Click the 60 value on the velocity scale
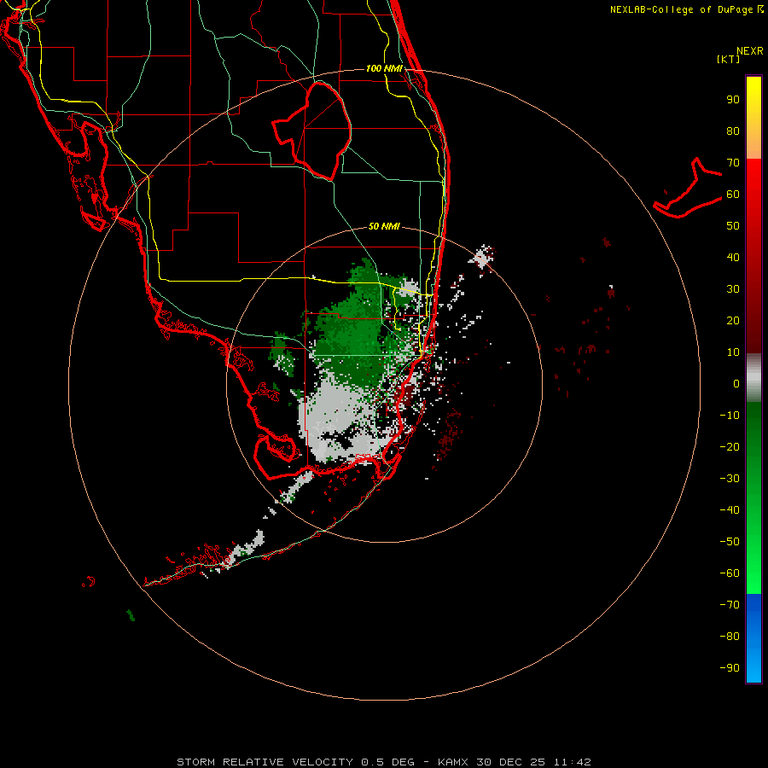 tap(733, 195)
